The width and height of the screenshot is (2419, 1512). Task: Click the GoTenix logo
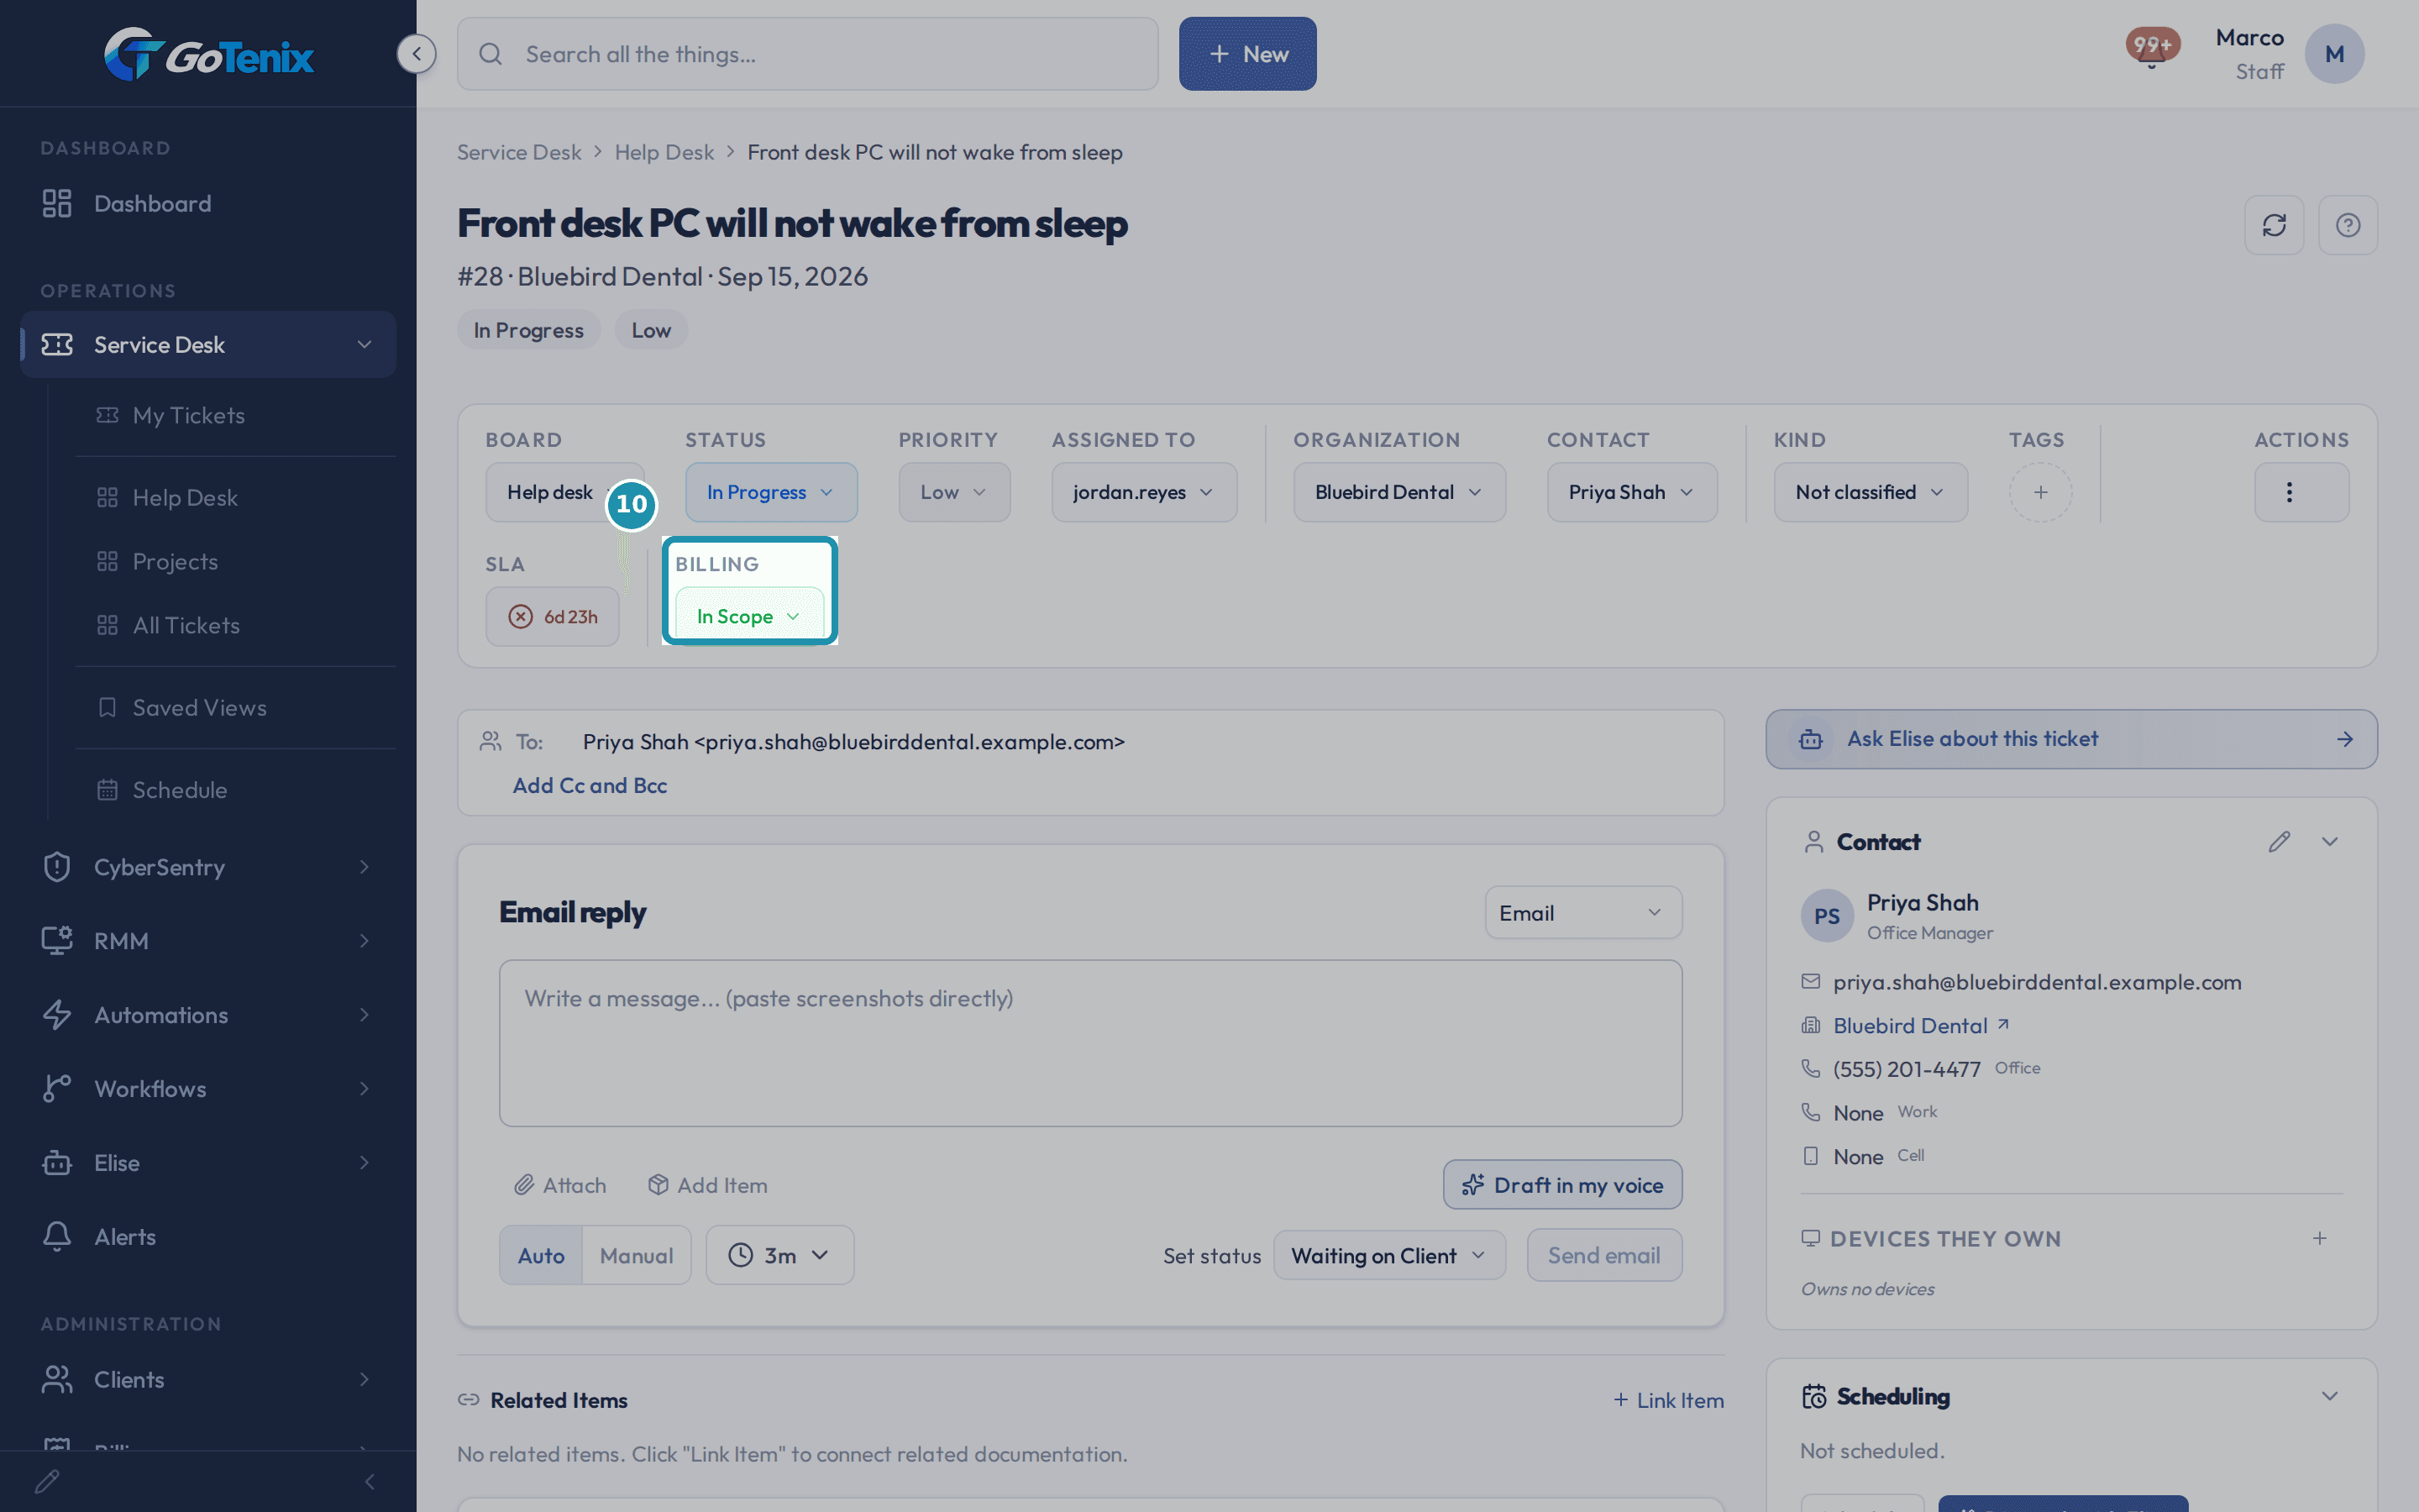pos(209,54)
